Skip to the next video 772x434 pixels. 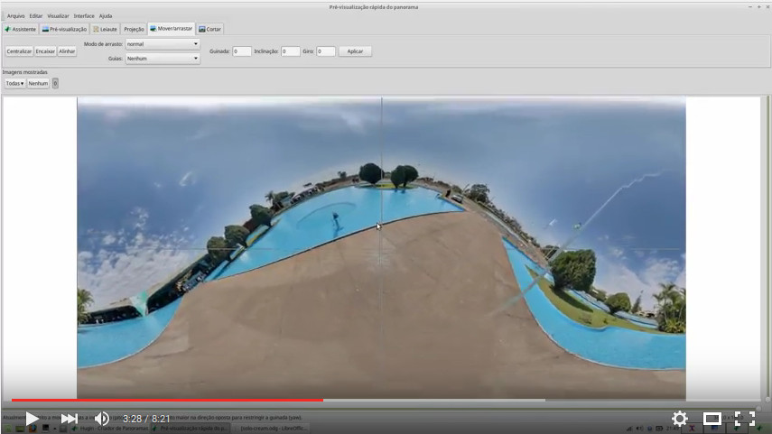coord(69,419)
